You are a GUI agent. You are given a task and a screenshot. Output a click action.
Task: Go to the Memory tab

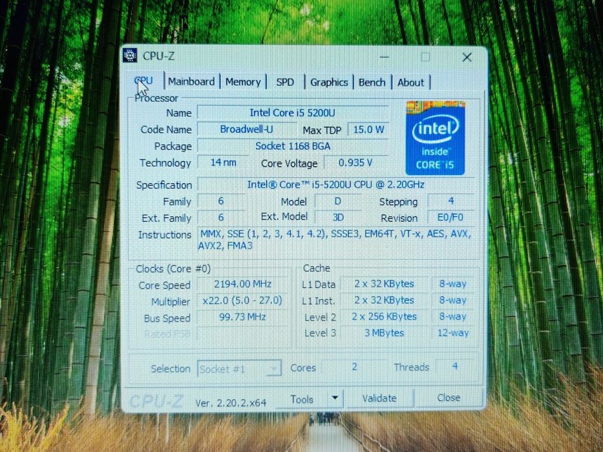click(x=243, y=82)
